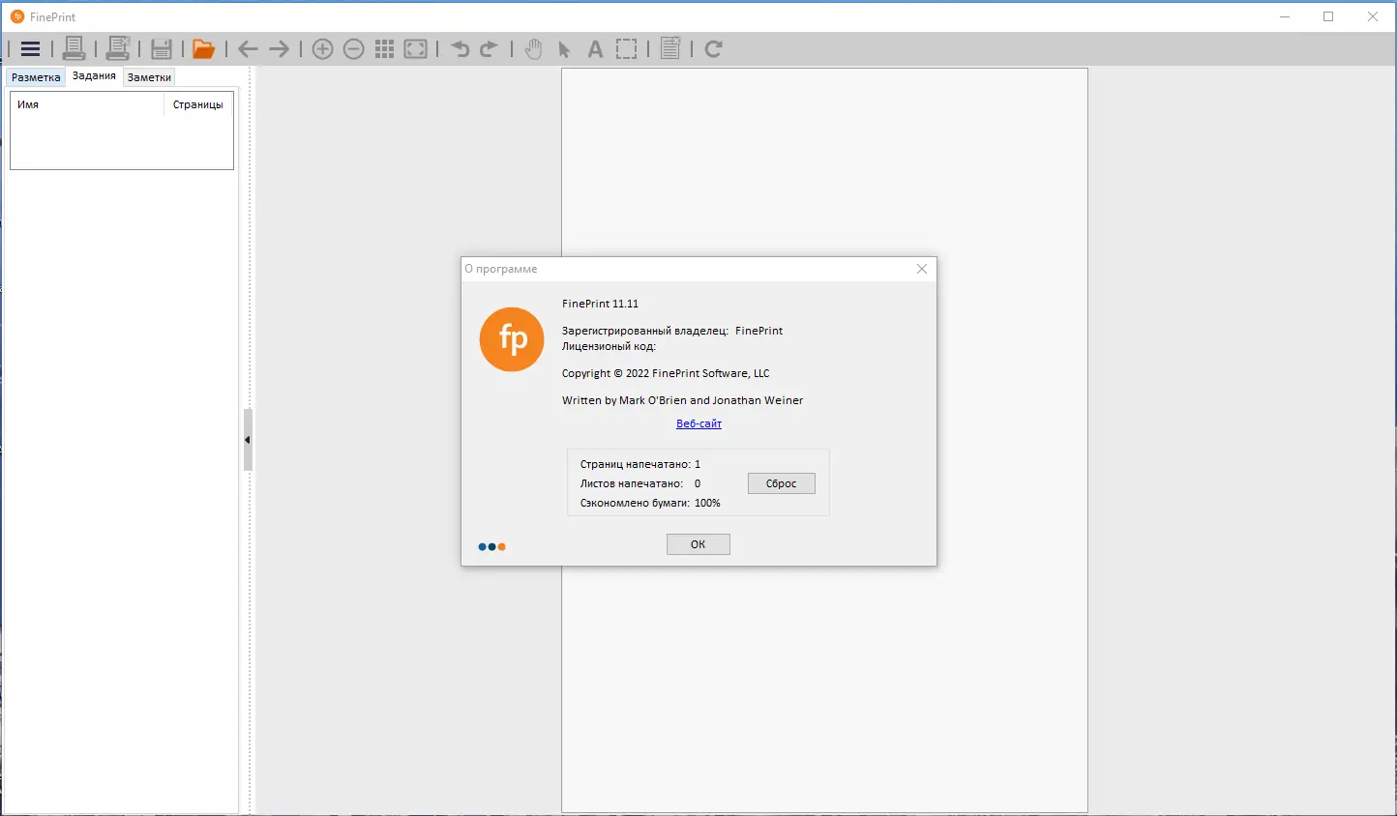Go to next page with right arrow
The width and height of the screenshot is (1397, 816).
280,49
